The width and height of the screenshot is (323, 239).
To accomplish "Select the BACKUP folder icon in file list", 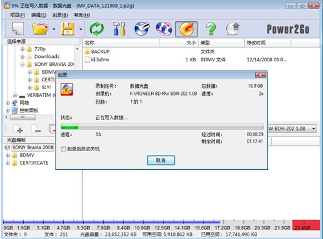I will tap(87, 52).
